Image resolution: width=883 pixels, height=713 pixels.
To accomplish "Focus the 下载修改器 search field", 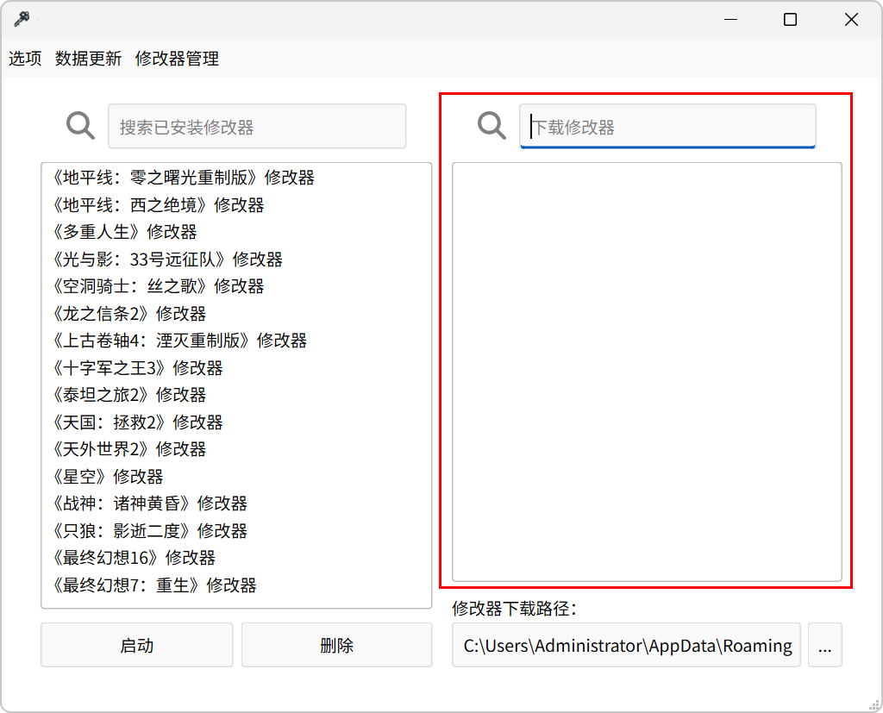I will click(667, 126).
